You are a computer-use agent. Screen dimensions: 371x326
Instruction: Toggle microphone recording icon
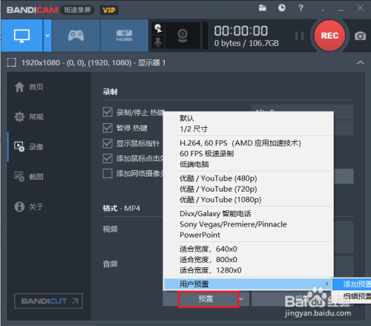[158, 42]
